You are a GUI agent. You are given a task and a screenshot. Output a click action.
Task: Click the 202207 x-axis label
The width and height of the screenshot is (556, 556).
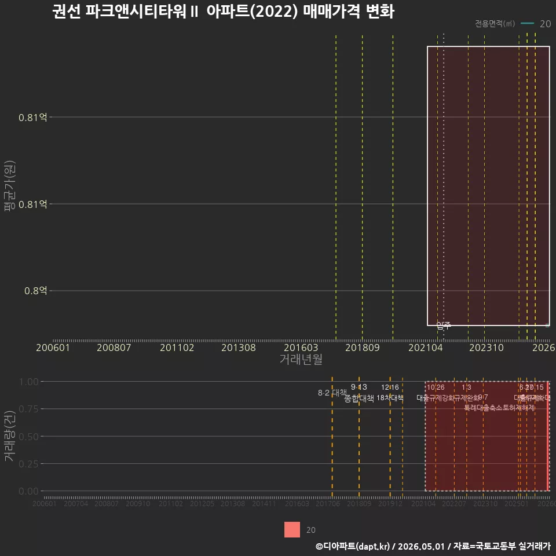point(454,503)
